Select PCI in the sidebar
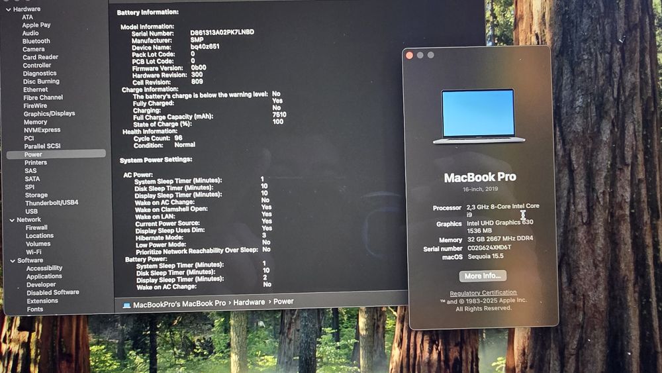The height and width of the screenshot is (373, 662). pos(28,138)
